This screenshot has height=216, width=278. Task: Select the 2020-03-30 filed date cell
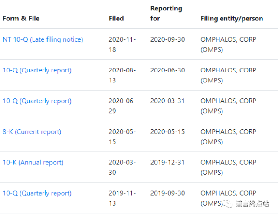pos(122,167)
